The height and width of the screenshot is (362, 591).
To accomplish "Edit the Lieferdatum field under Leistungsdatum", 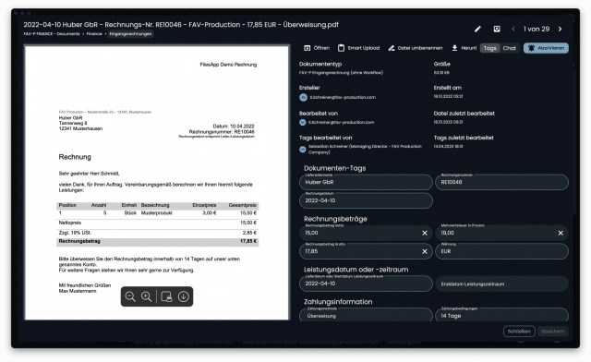I will pyautogui.click(x=366, y=284).
